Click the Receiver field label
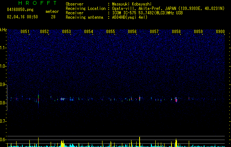Viewport: 231px width, 147px height. point(75,13)
